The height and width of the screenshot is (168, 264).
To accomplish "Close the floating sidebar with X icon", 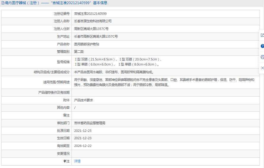I will [262, 68].
